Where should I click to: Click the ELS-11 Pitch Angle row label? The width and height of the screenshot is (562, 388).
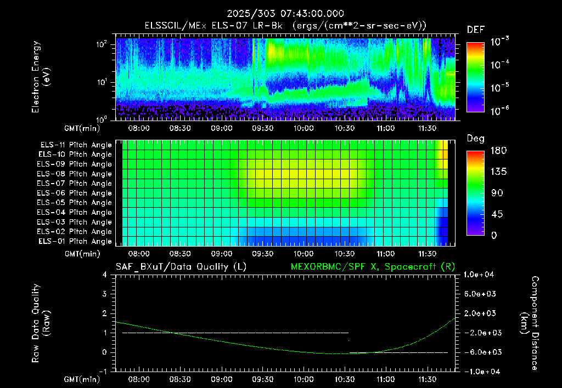[x=76, y=145]
